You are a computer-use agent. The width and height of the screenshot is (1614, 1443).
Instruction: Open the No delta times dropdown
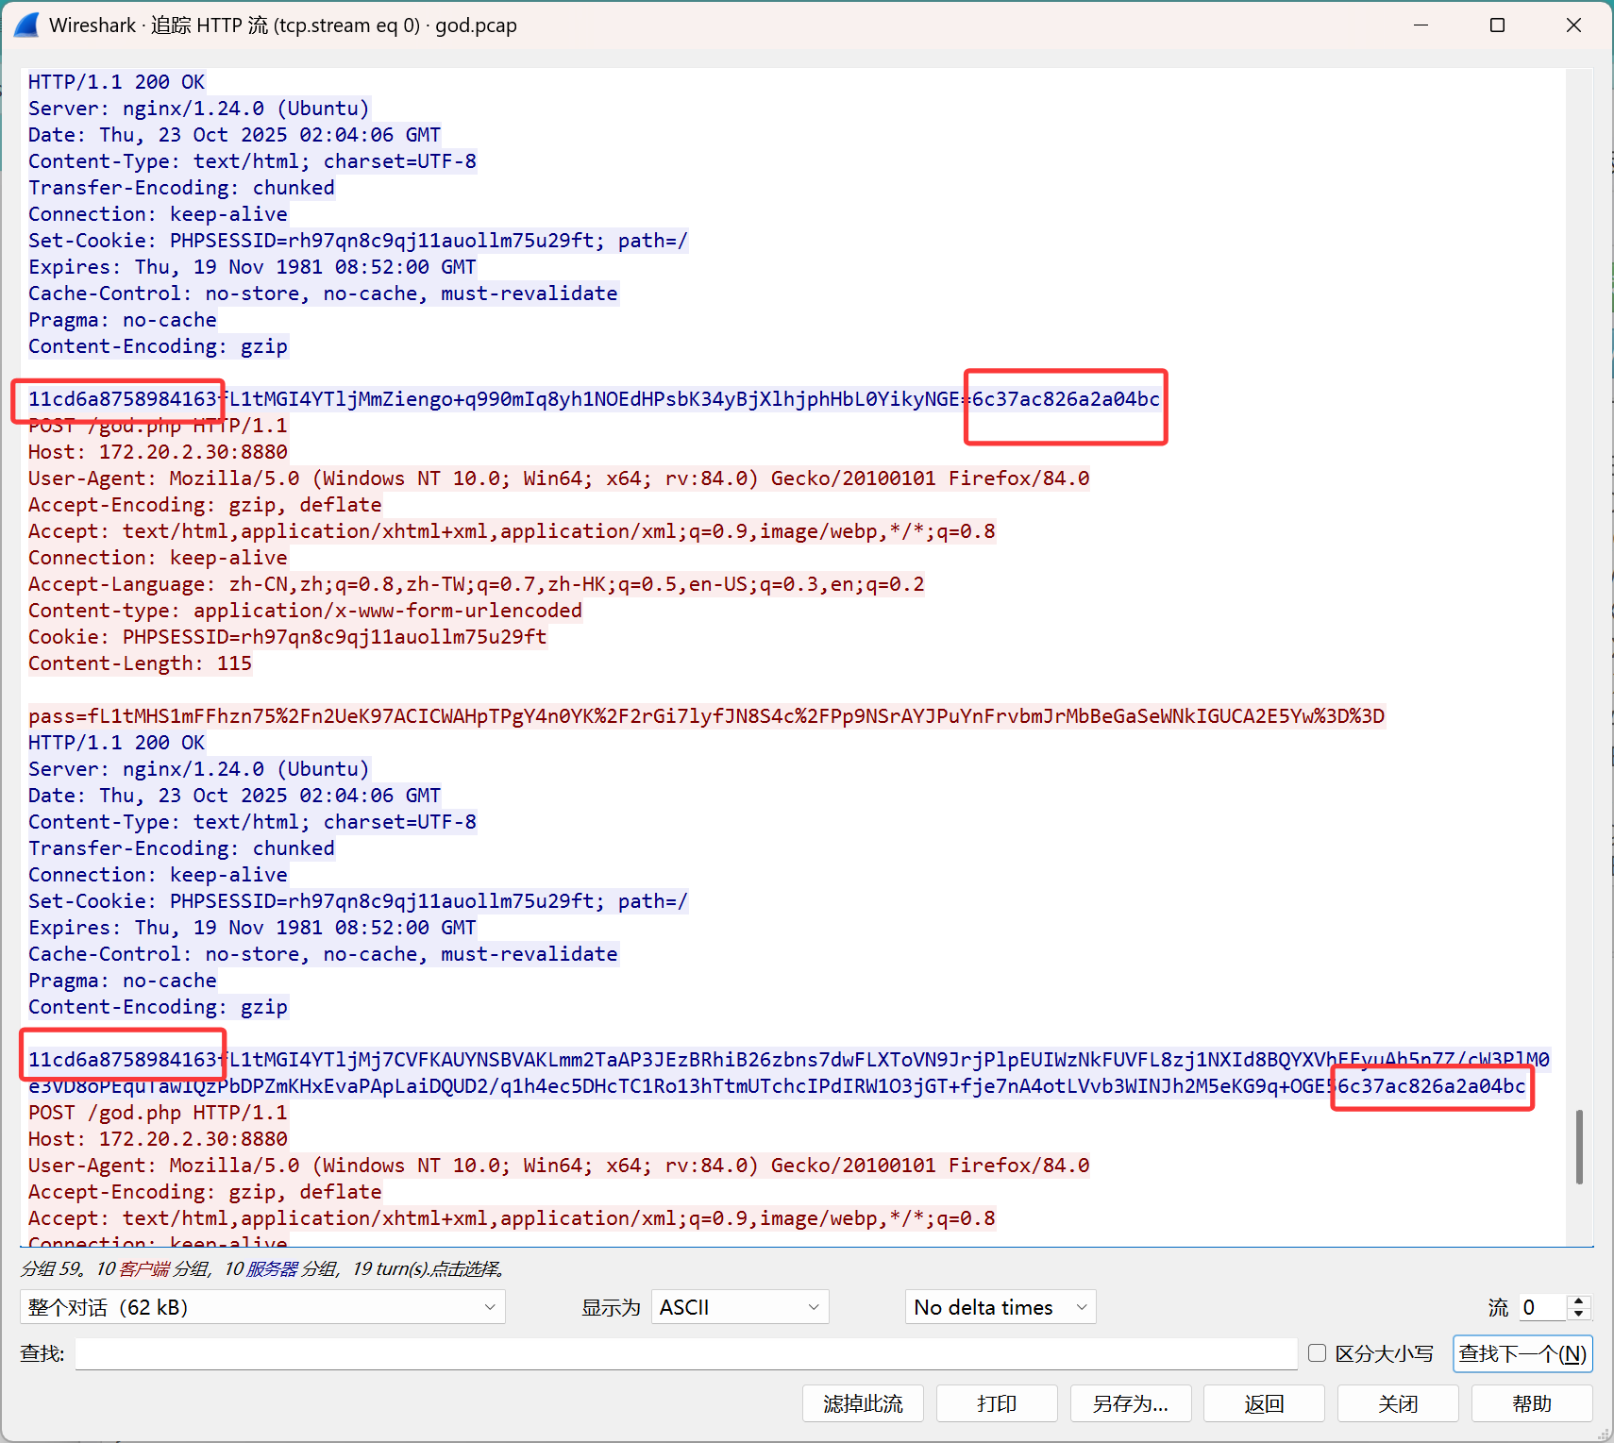1000,1307
